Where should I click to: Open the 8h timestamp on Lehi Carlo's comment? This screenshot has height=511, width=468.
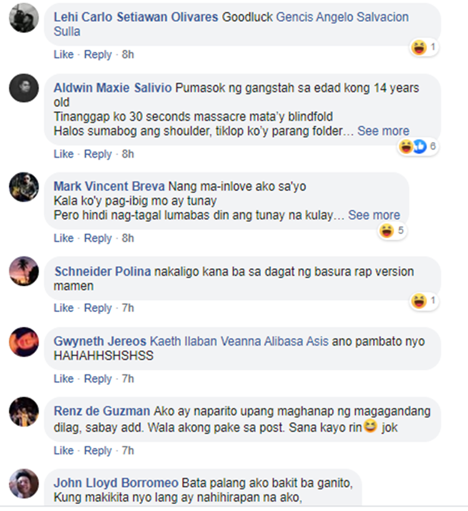click(x=128, y=54)
